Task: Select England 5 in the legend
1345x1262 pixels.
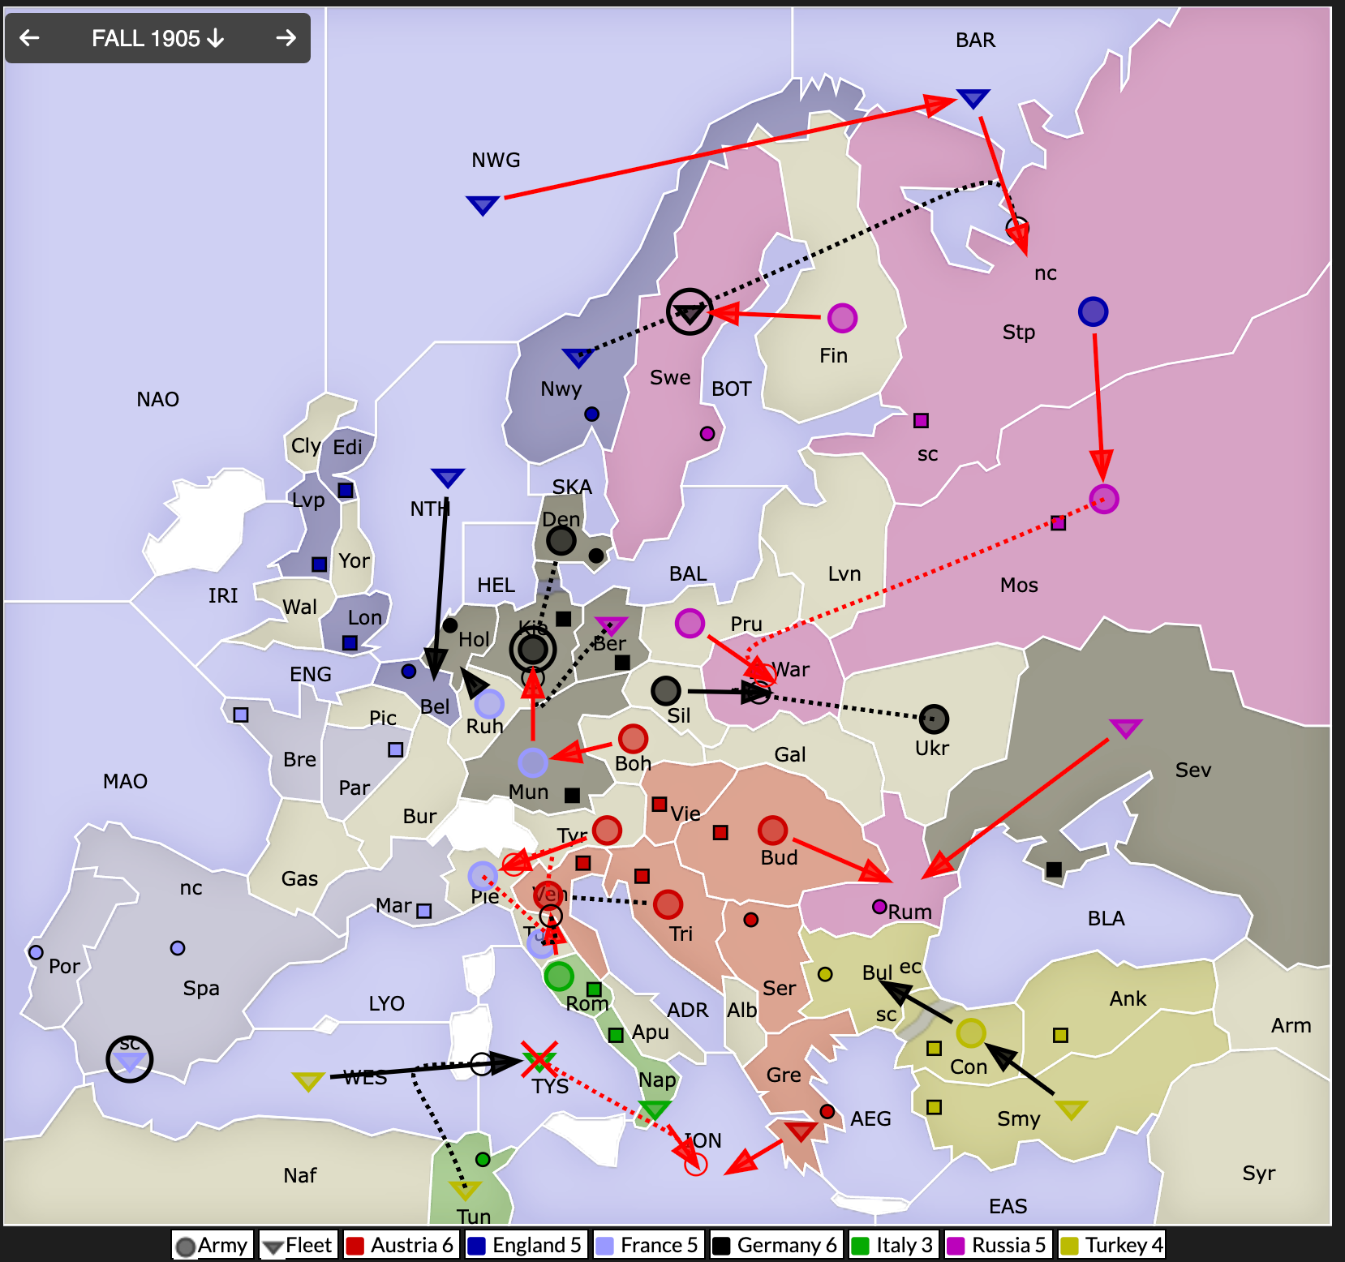Action: (x=524, y=1245)
